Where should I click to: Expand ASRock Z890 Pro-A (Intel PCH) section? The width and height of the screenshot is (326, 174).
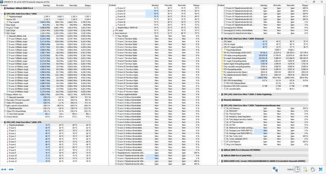coord(219,156)
